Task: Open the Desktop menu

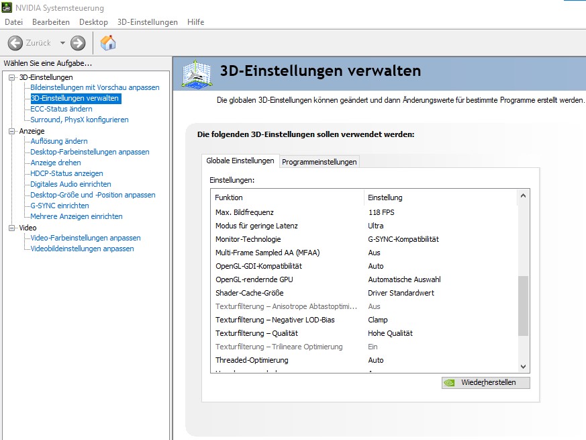Action: pyautogui.click(x=93, y=22)
